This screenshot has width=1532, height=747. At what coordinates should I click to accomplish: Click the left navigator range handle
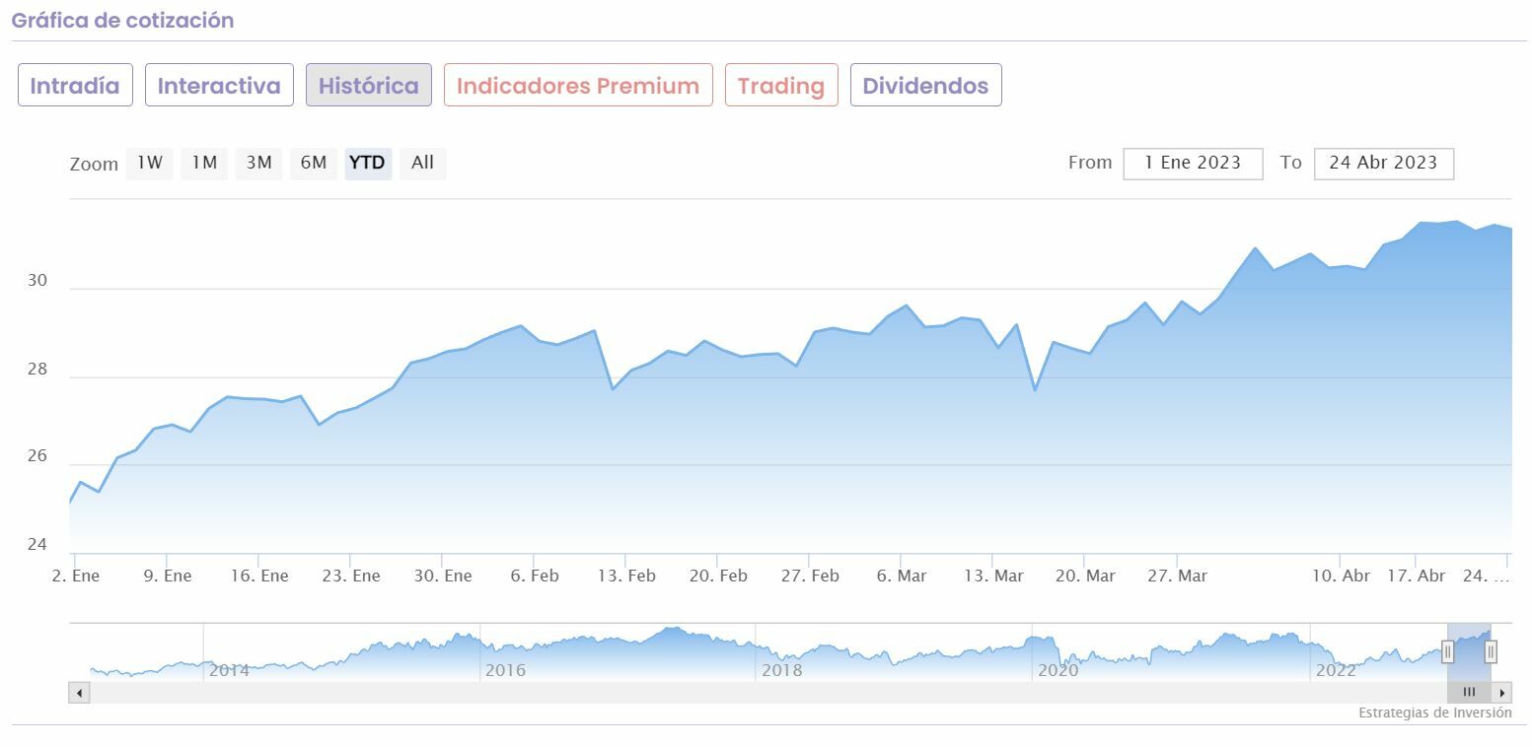tap(1448, 651)
